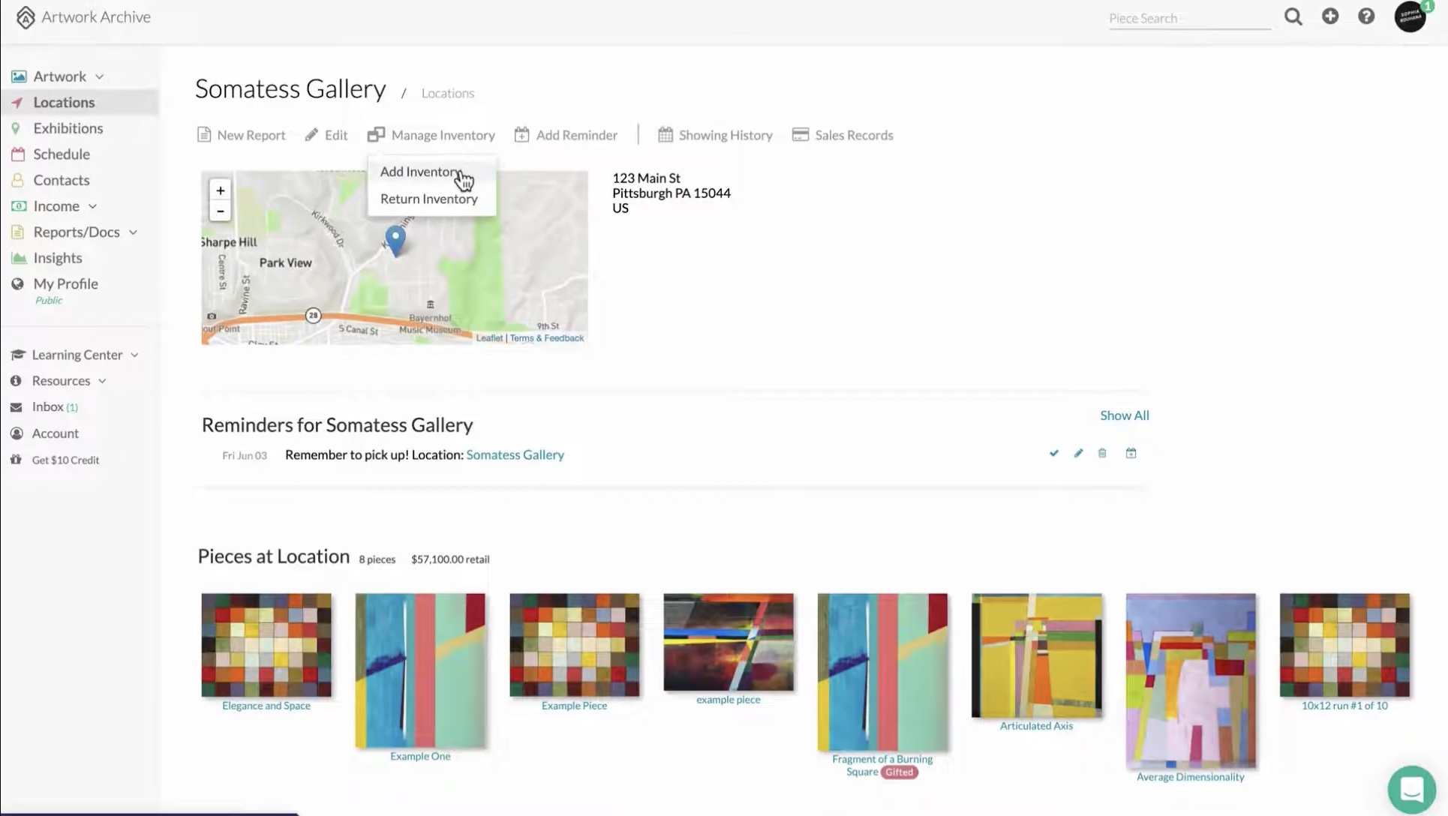Screen dimensions: 1448x816
Task: Click the Insights chart icon
Action: pos(19,258)
